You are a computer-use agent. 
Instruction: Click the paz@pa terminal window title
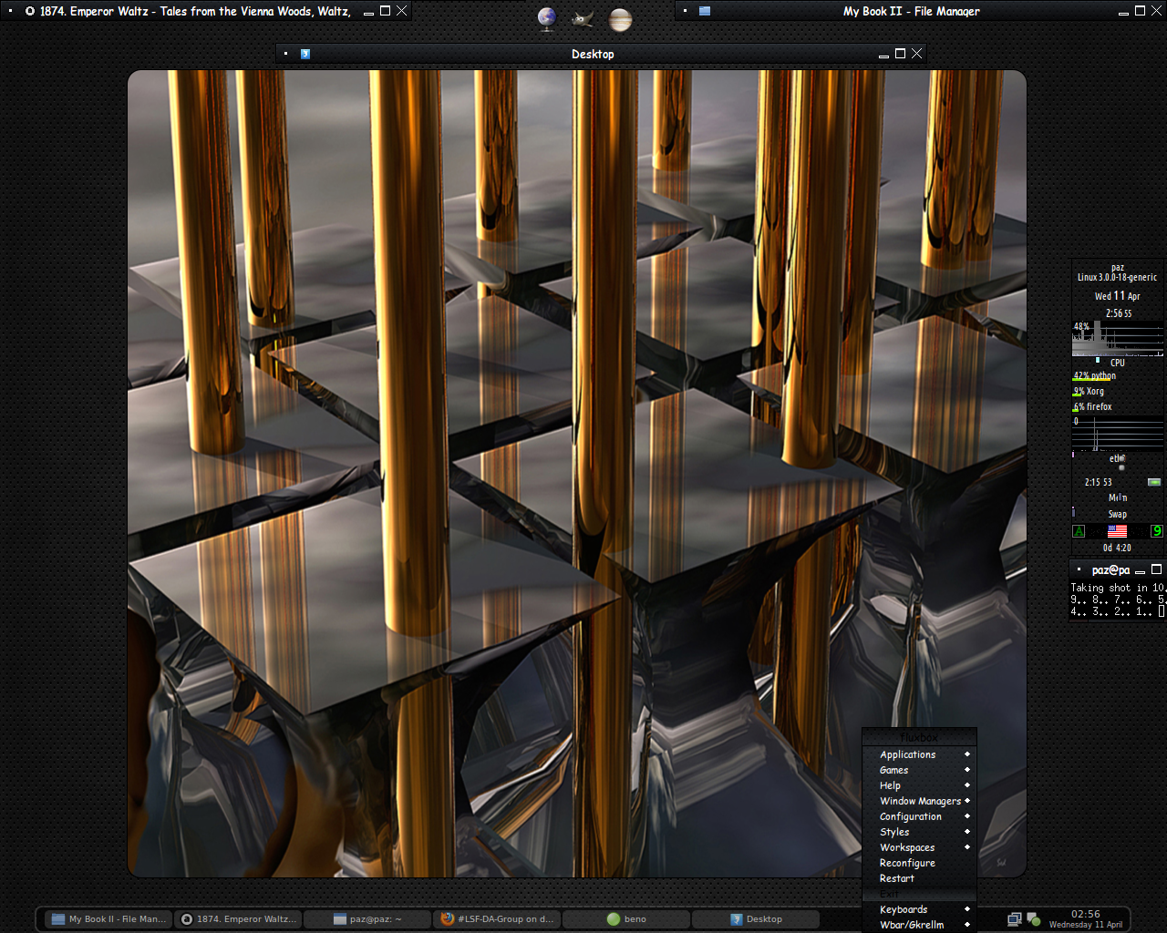point(1110,569)
